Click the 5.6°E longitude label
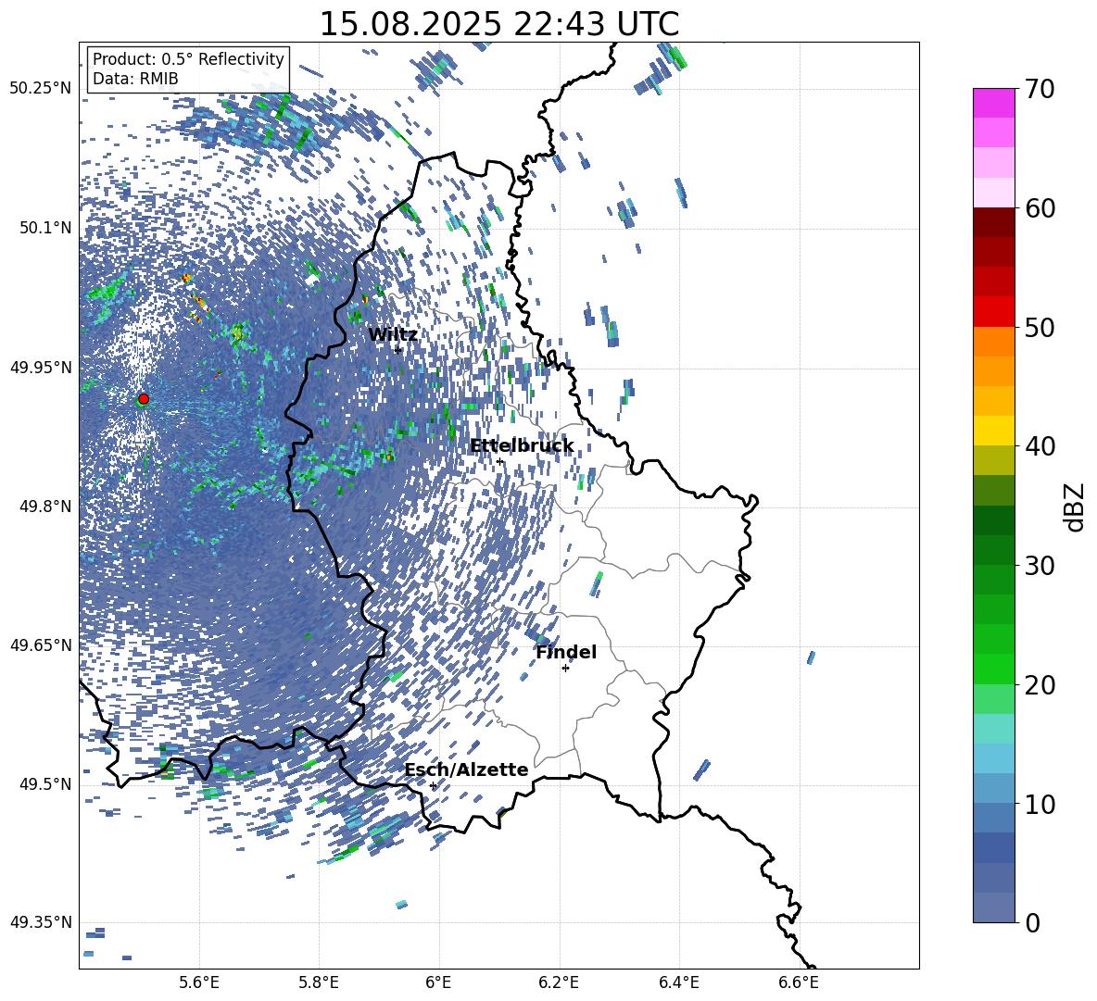The width and height of the screenshot is (1097, 1001). tap(199, 982)
